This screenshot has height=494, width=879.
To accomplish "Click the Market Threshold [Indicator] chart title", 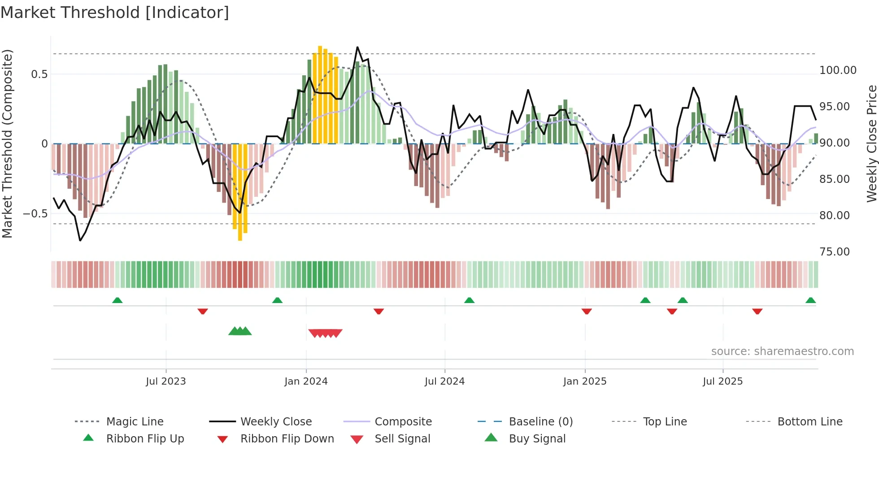I will coord(115,13).
